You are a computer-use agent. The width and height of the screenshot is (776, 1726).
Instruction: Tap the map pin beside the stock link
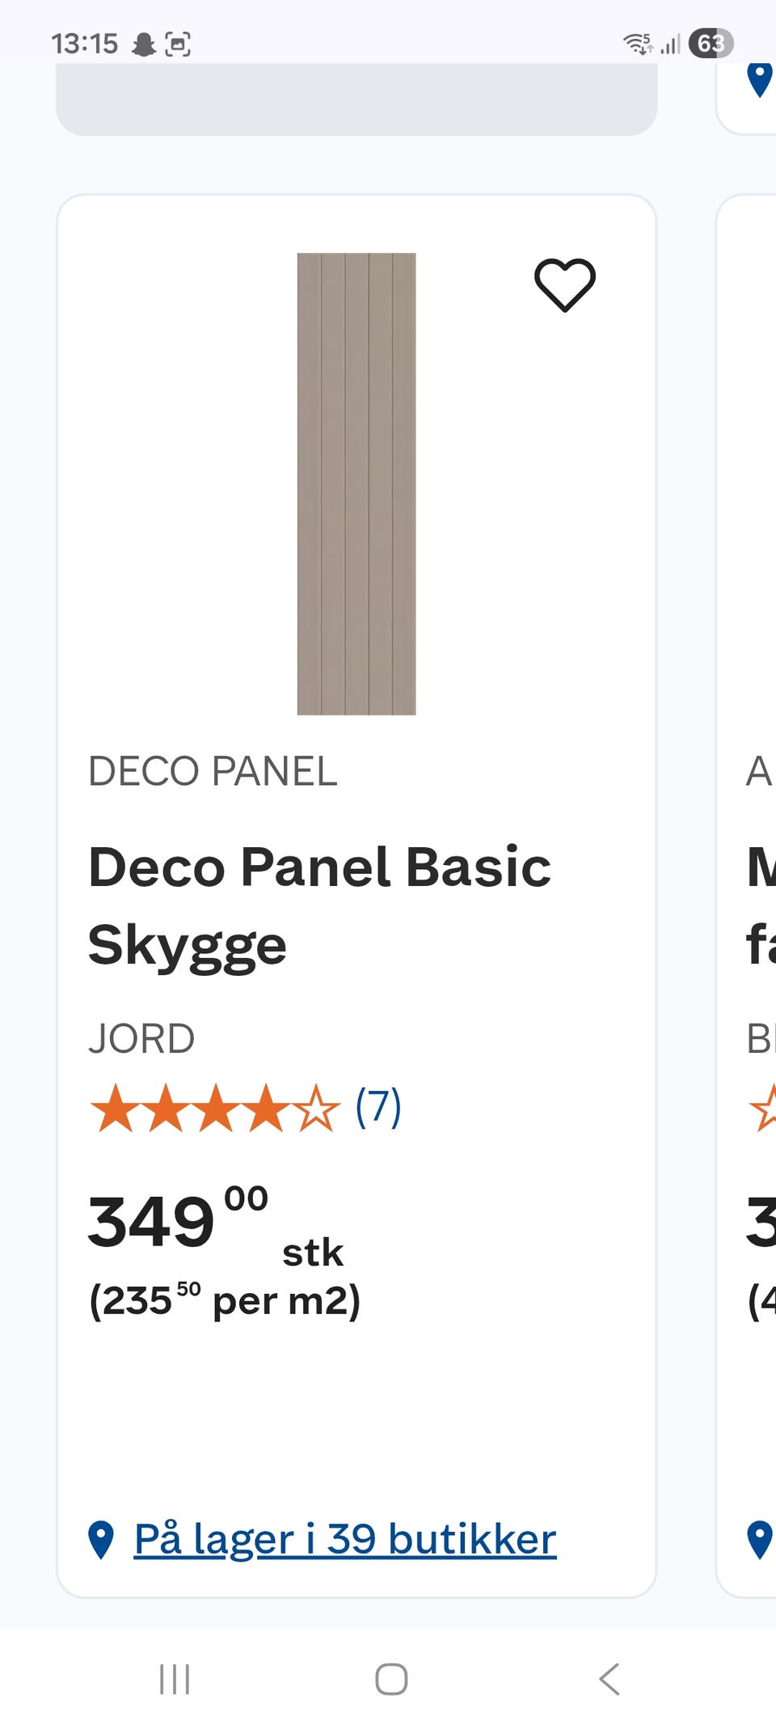pyautogui.click(x=101, y=1539)
